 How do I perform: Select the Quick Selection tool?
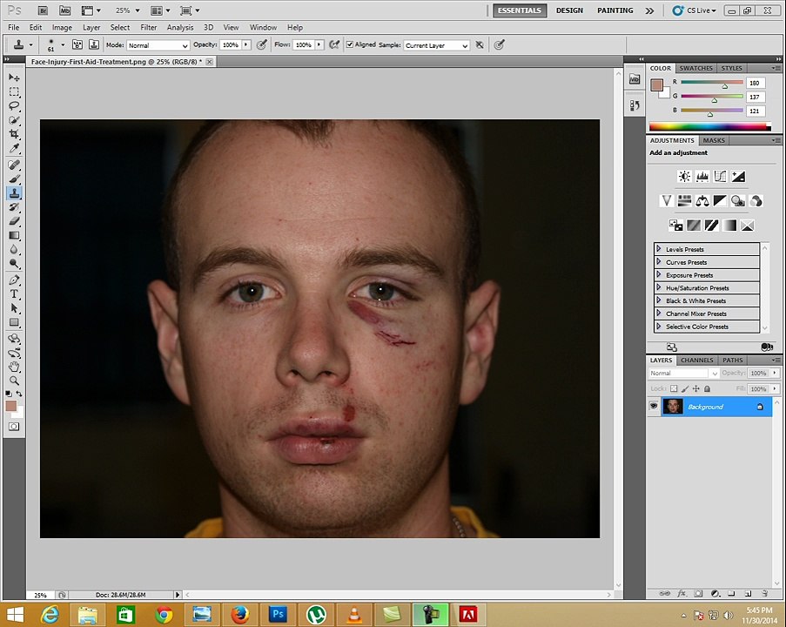click(14, 120)
